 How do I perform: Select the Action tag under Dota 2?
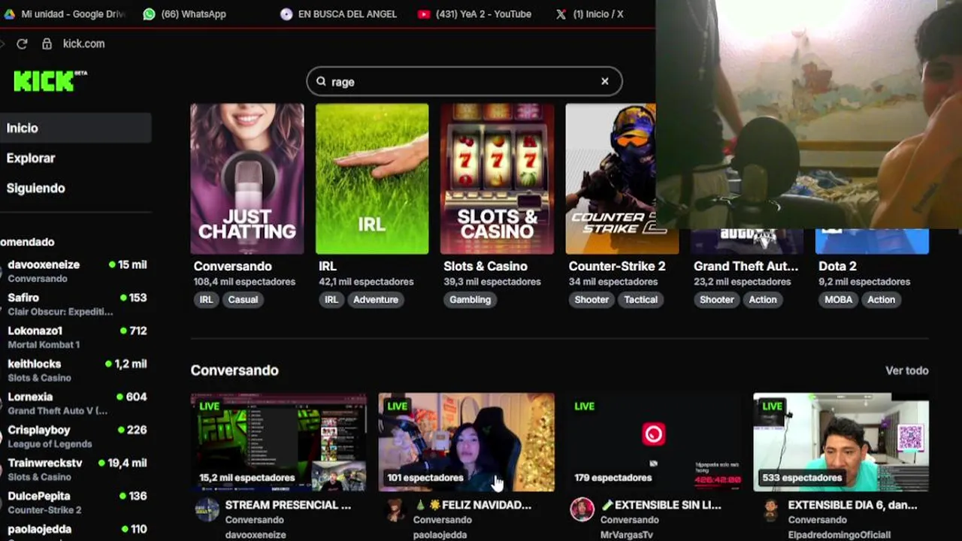[882, 299]
